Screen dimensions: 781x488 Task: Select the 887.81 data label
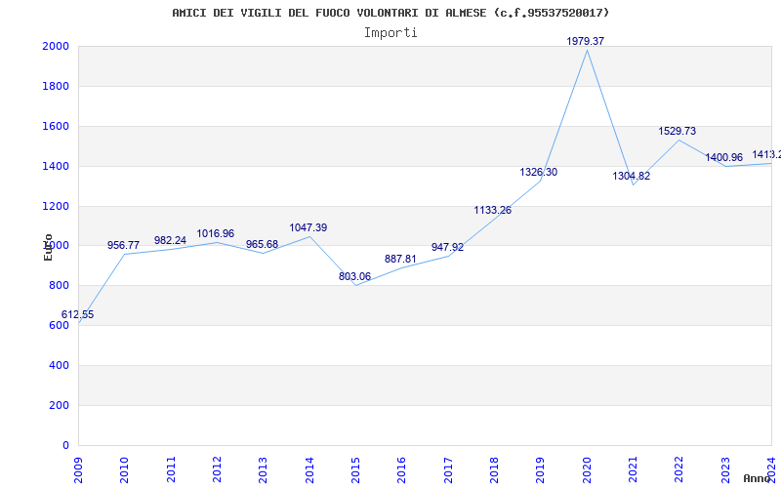click(x=400, y=259)
